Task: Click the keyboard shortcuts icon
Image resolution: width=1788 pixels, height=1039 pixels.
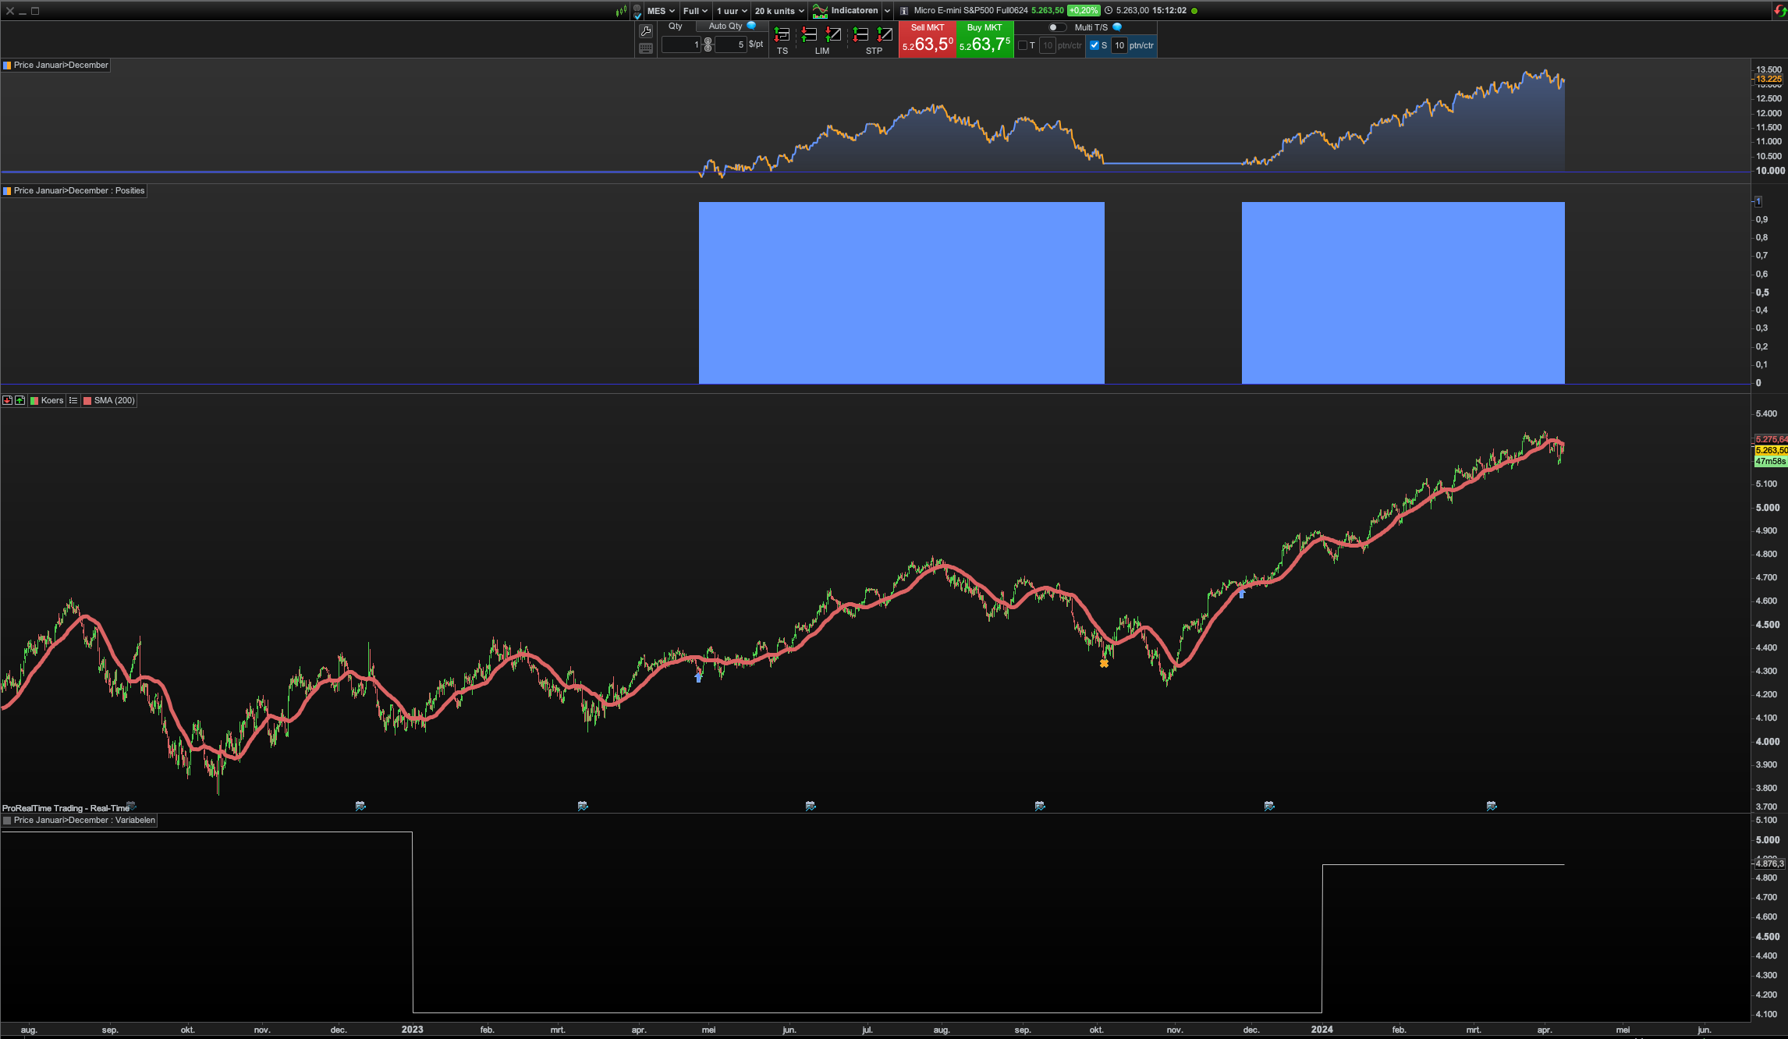Action: coord(646,48)
